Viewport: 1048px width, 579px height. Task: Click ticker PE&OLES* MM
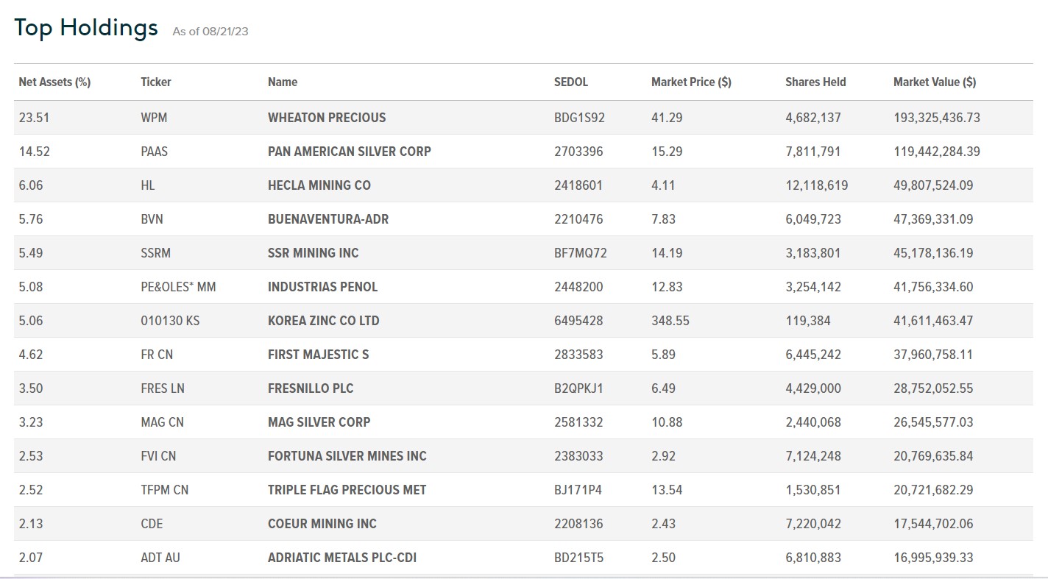178,287
